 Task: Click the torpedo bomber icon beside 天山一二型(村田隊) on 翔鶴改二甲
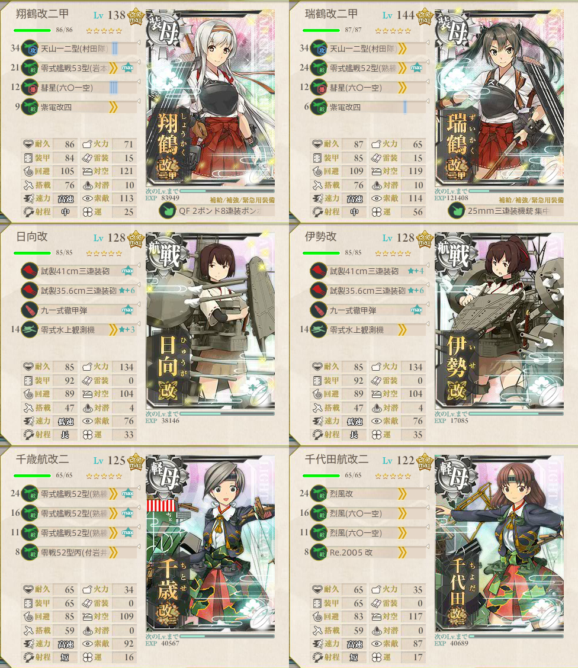coord(30,48)
